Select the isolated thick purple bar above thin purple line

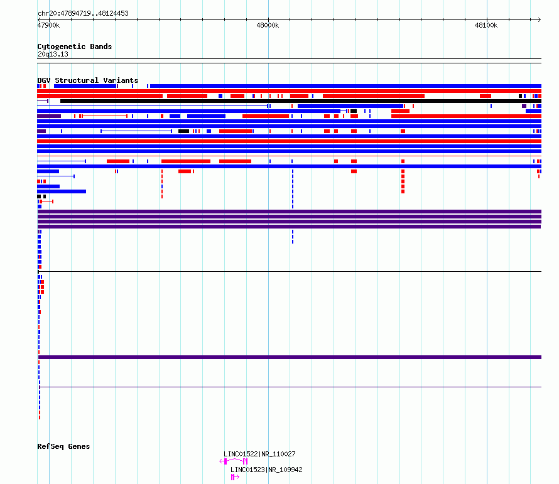tap(290, 357)
